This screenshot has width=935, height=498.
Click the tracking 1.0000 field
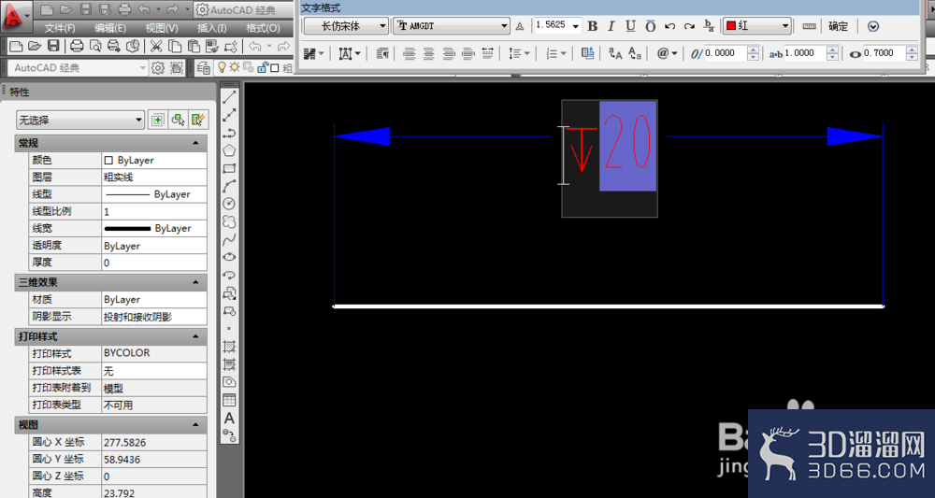coord(805,53)
